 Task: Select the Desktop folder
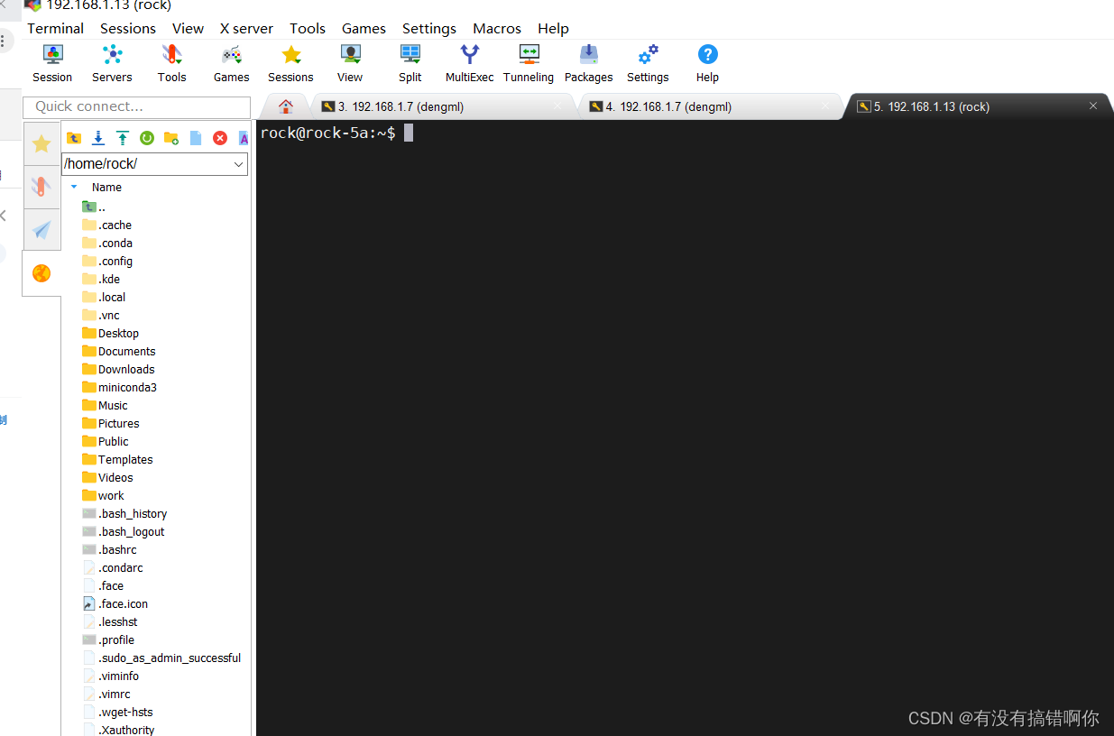(110, 333)
